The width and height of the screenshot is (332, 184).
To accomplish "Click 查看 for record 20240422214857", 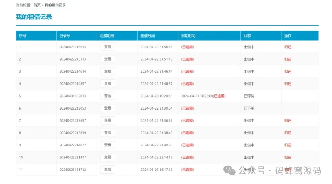I will pos(108,84).
